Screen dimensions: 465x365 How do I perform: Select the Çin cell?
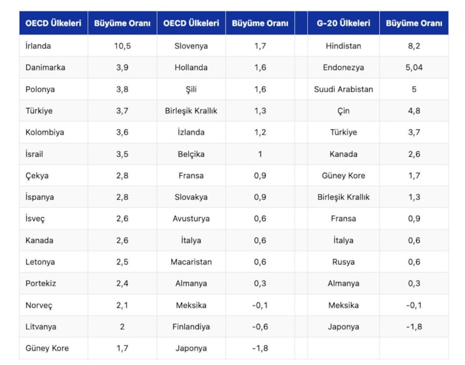(344, 111)
